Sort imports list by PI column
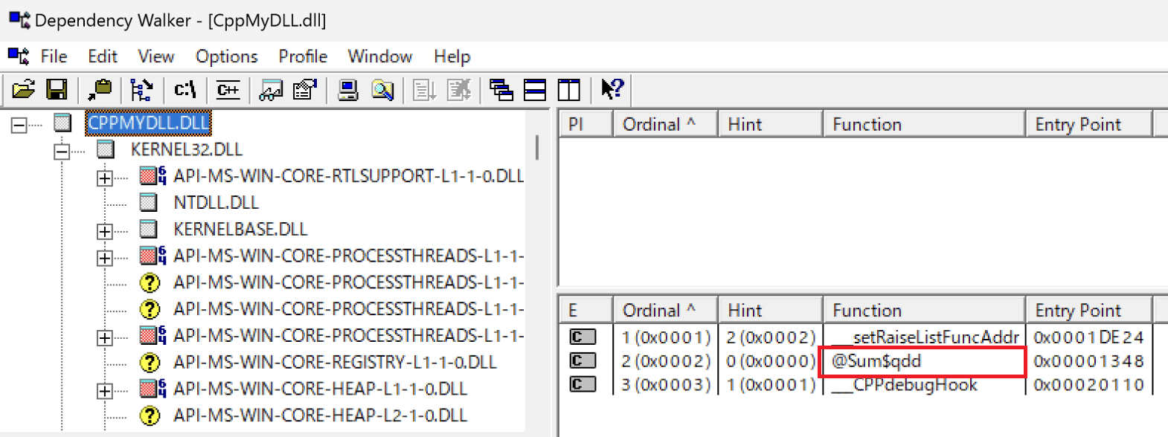The height and width of the screenshot is (437, 1168). click(585, 124)
